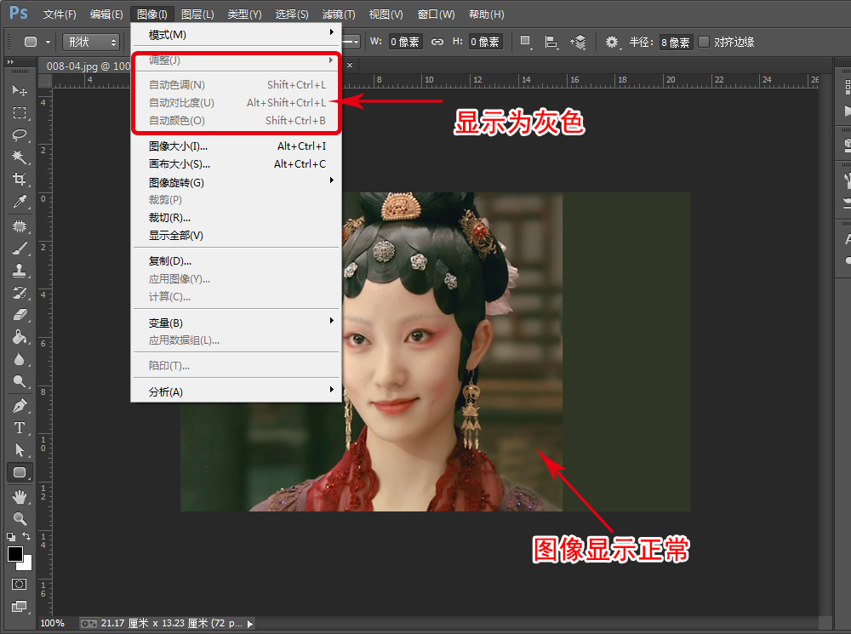Select the Rounded Rectangle shape tool
The width and height of the screenshot is (851, 634).
pyautogui.click(x=20, y=472)
